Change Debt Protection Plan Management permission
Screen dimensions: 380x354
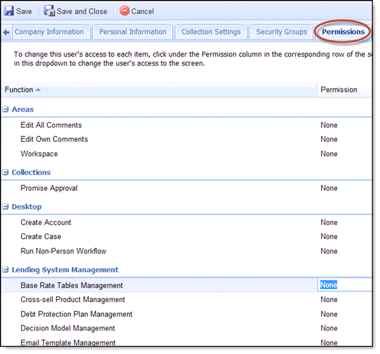tap(329, 314)
